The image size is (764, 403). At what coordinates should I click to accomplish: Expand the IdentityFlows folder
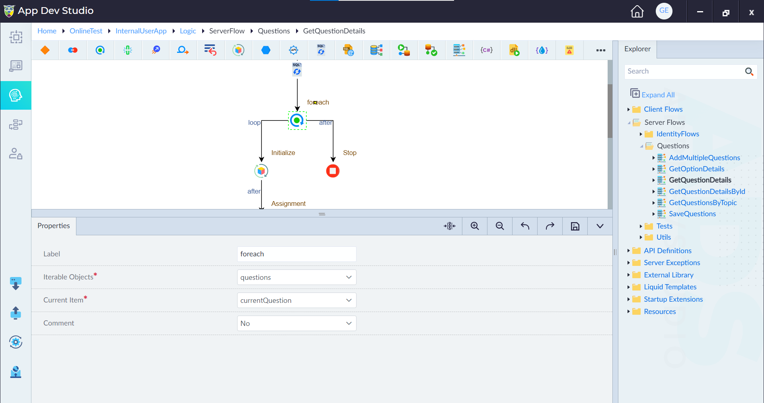(x=641, y=134)
